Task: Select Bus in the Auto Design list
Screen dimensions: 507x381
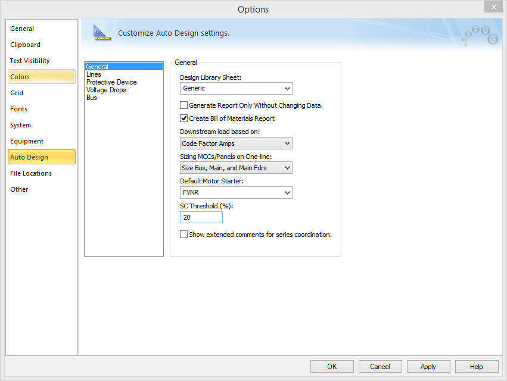Action: coord(92,98)
